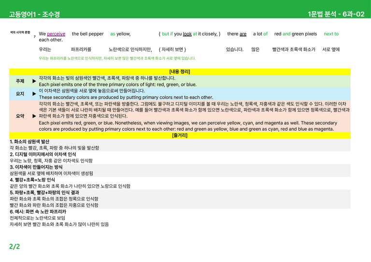This screenshot has width=371, height=262.
Task: Click the 2/2 page number
Action: click(14, 247)
